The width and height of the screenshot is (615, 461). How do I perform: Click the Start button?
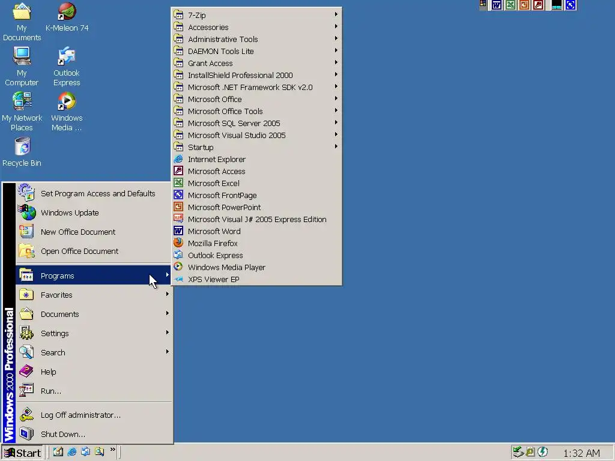pos(22,453)
